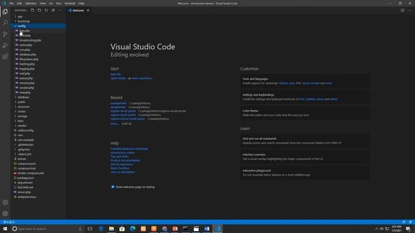Click the Split Editor icon
Image resolution: width=415 pixels, height=233 pixels.
coord(402,10)
